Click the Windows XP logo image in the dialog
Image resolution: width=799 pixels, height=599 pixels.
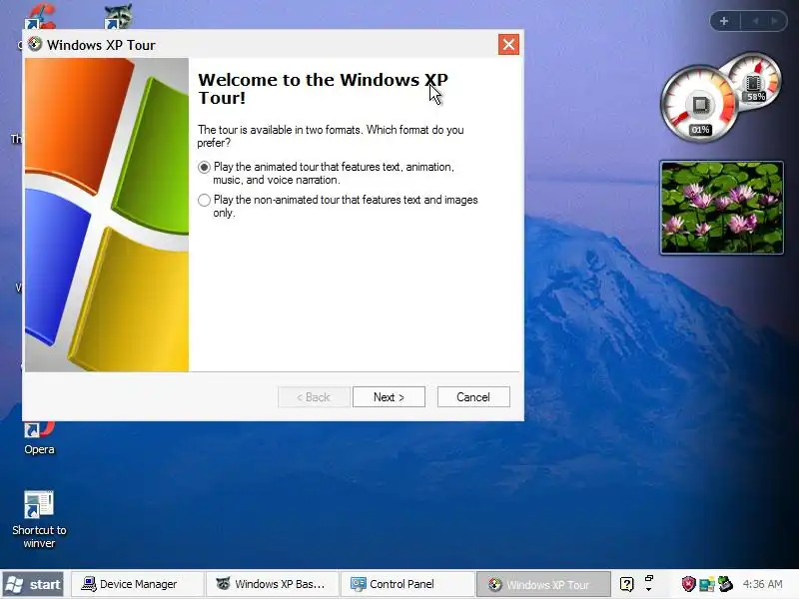click(x=107, y=215)
